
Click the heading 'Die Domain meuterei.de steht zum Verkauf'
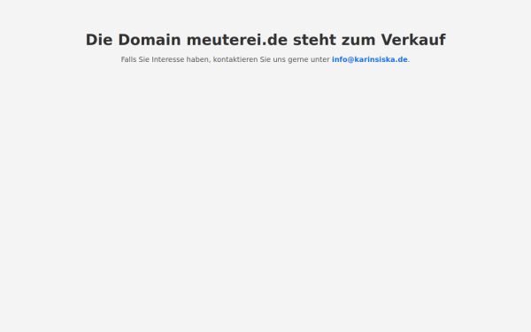pyautogui.click(x=265, y=40)
